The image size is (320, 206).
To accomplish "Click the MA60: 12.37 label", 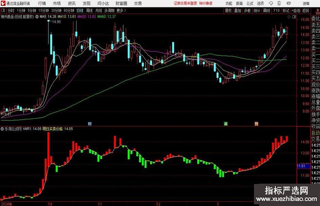I will point(107,17).
